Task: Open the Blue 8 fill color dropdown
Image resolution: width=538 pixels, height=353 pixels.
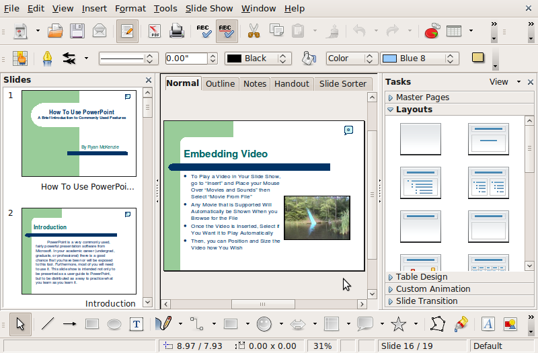Action: click(x=419, y=58)
